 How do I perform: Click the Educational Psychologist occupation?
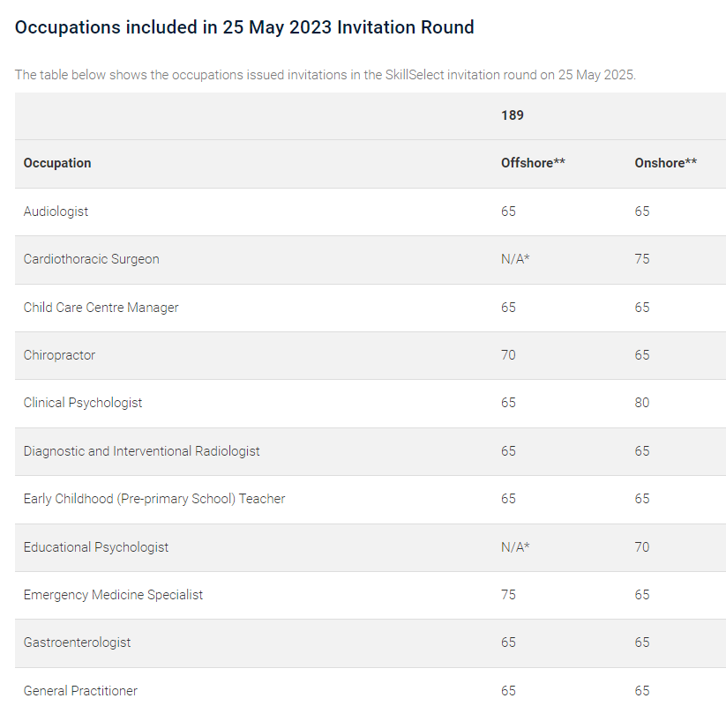[x=96, y=547]
